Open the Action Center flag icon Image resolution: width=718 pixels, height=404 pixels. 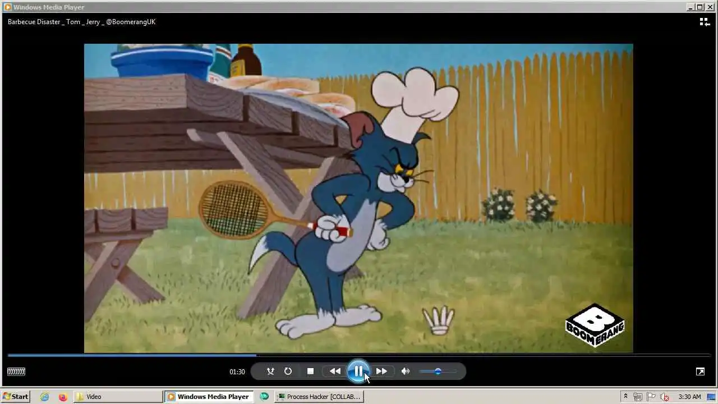(651, 397)
